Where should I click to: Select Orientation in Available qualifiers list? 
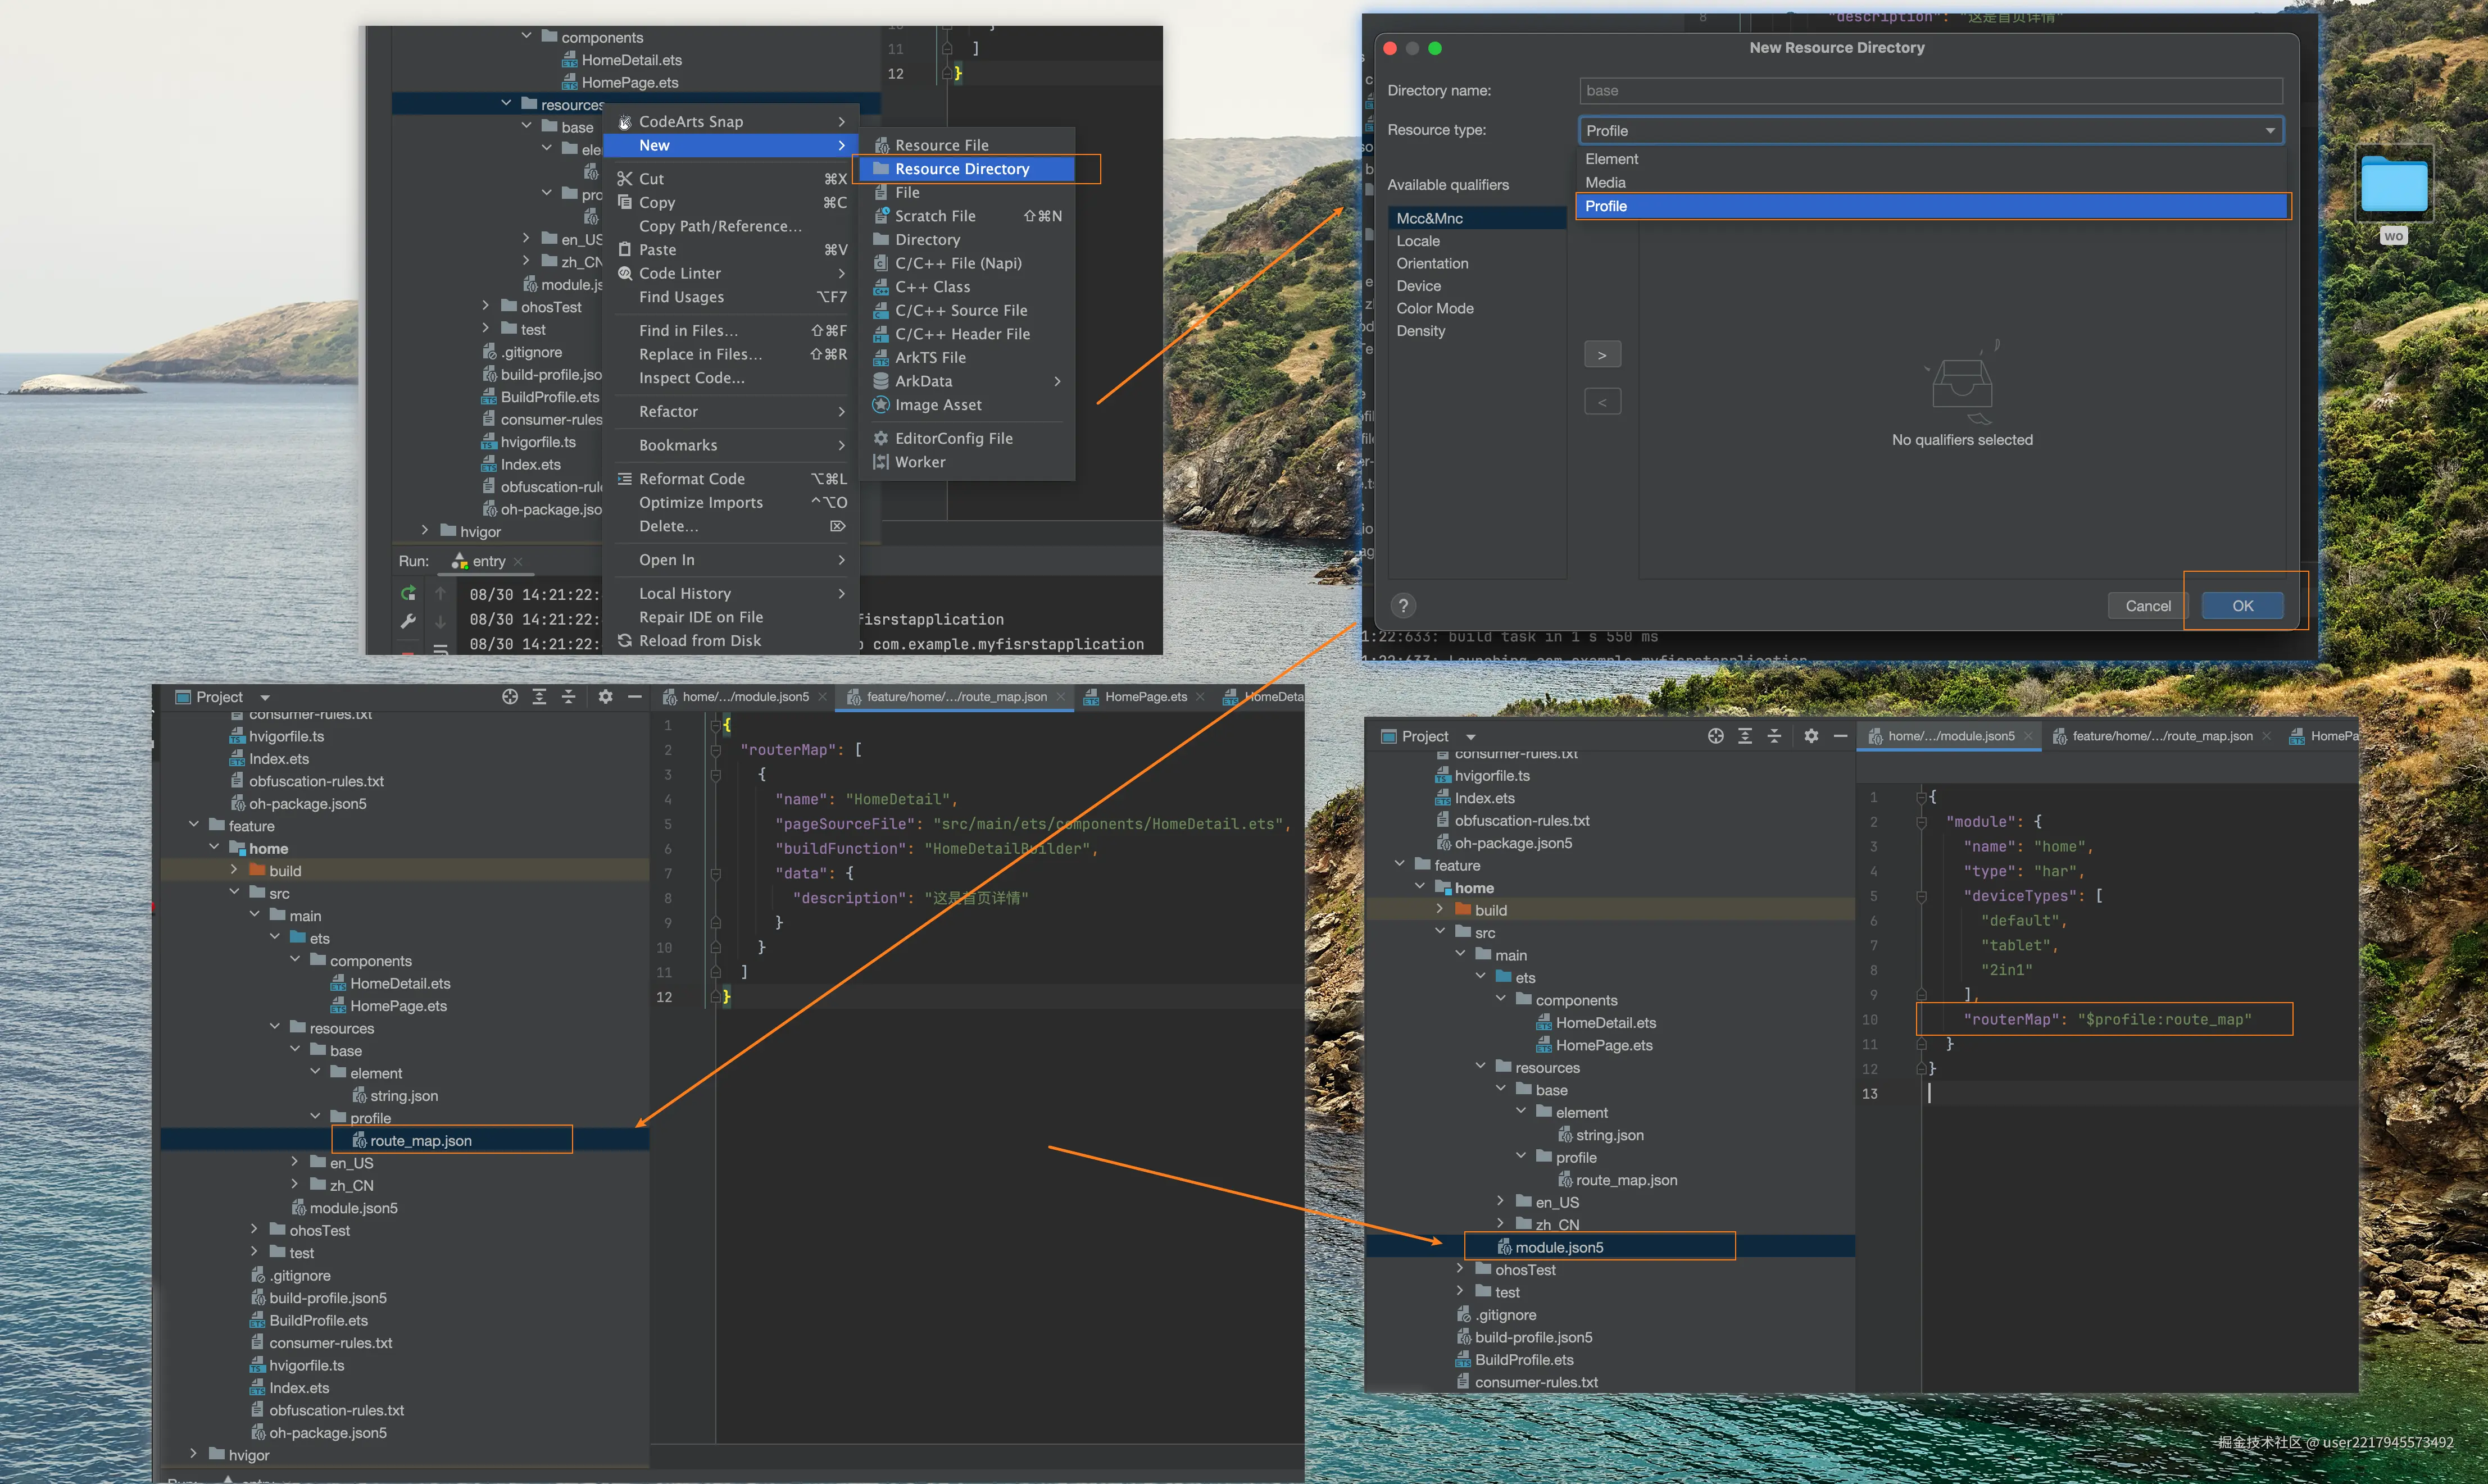click(x=1476, y=263)
